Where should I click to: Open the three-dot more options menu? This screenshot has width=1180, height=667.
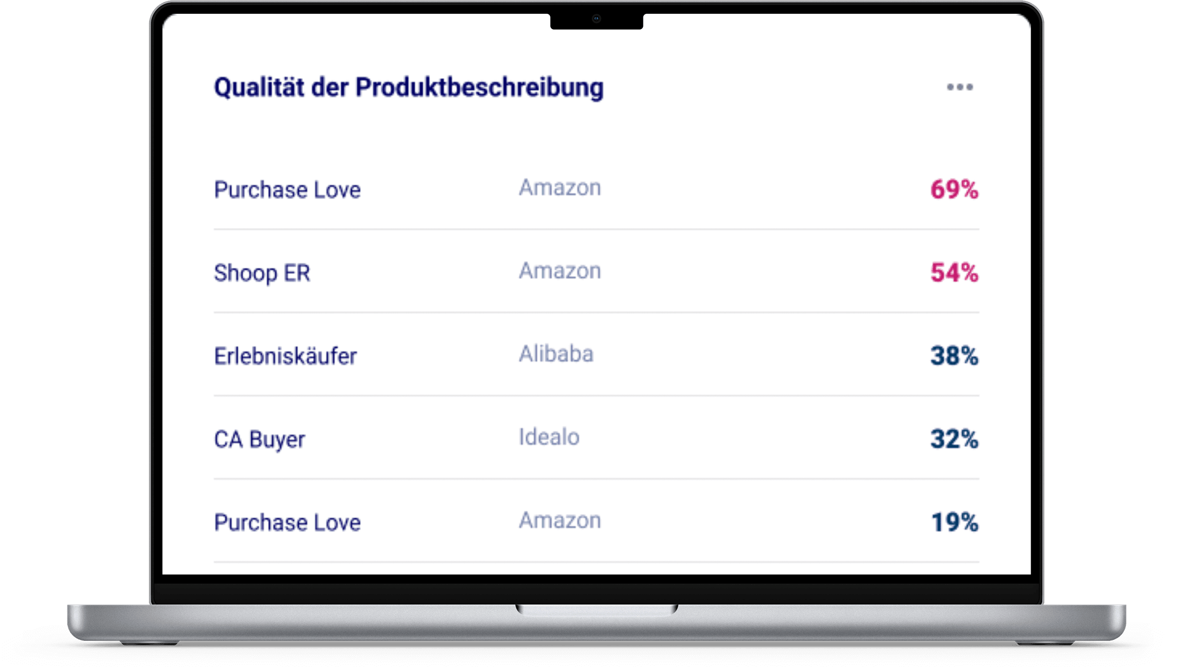[959, 87]
